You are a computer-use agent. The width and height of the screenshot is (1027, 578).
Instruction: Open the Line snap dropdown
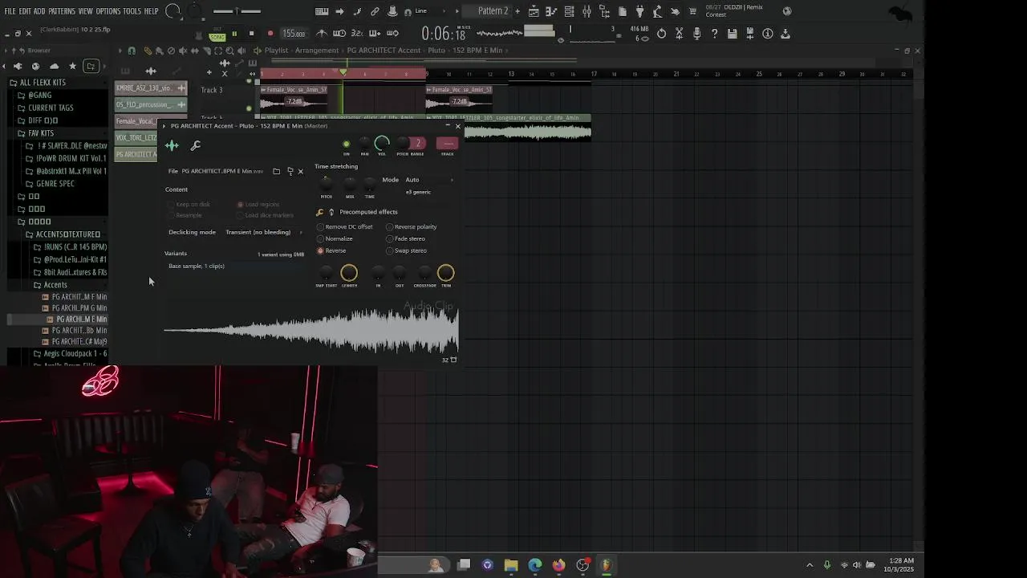429,11
